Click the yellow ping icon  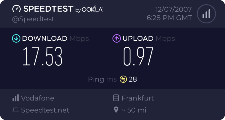coord(123,79)
